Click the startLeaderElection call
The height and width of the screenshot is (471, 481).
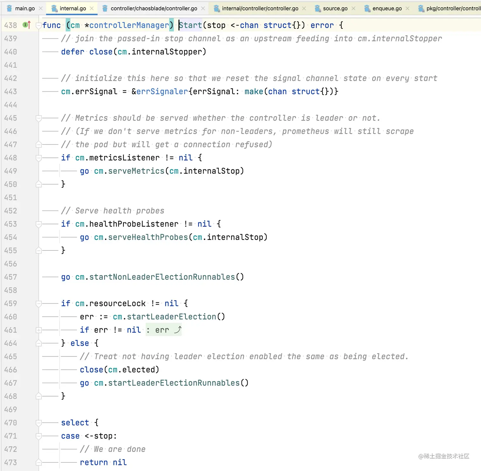point(171,317)
